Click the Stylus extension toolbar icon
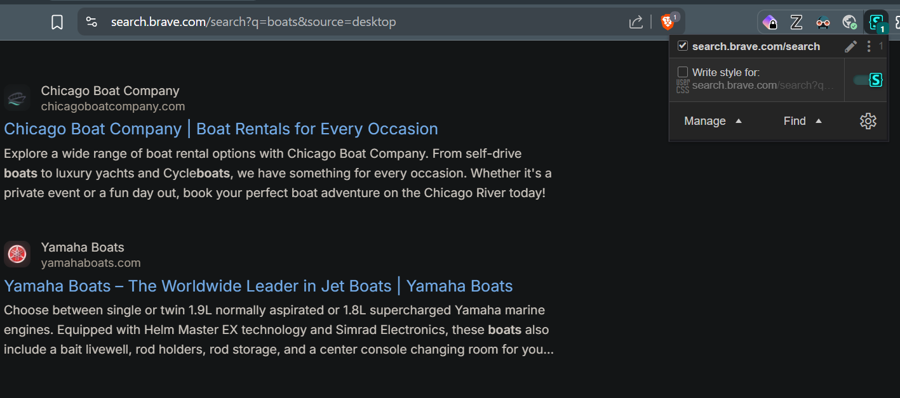900x398 pixels. (877, 22)
